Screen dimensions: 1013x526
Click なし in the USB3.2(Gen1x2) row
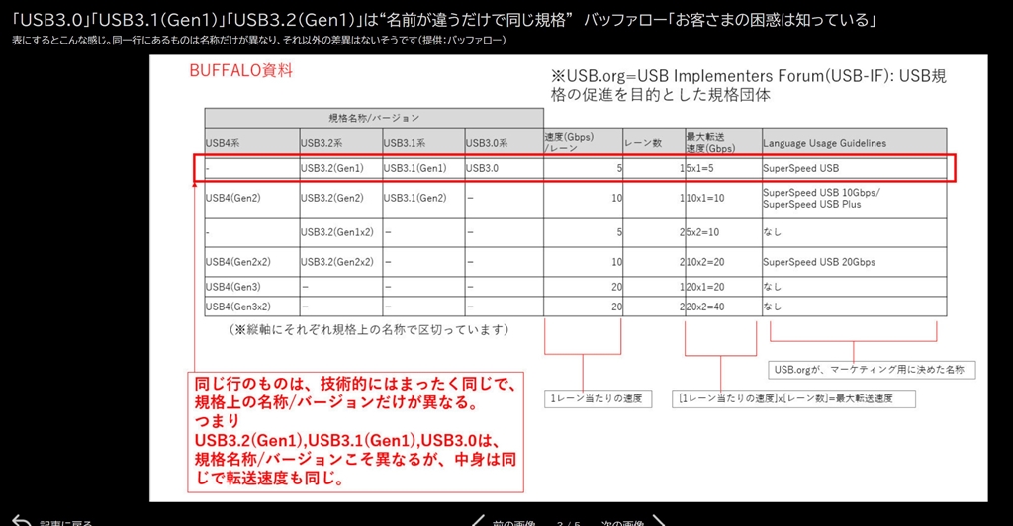pyautogui.click(x=854, y=232)
